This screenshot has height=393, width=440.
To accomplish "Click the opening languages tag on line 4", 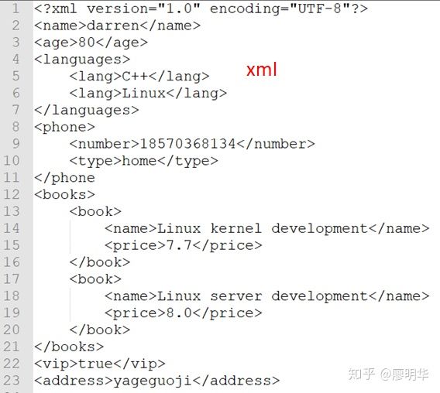I will coord(82,60).
